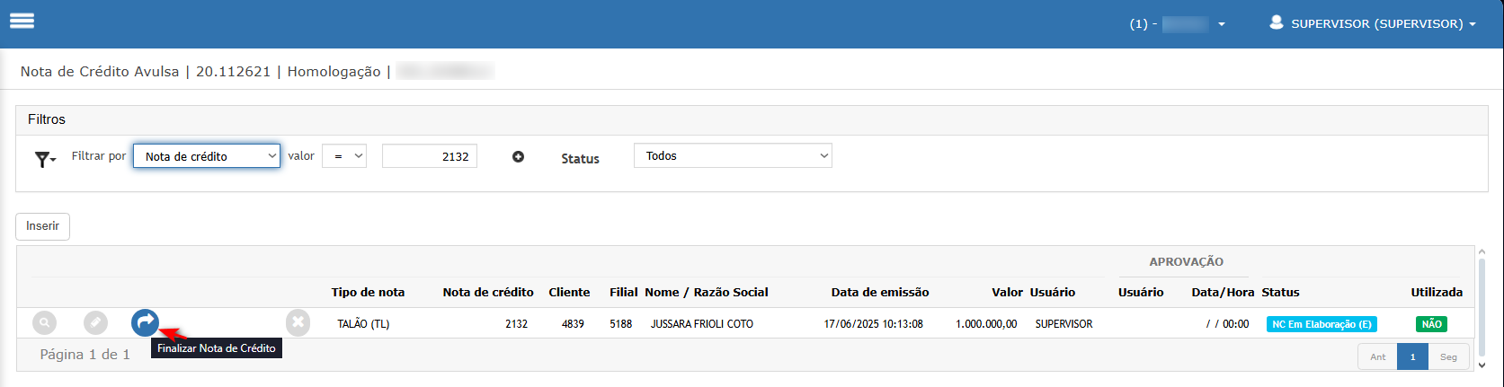1504x387 pixels.
Task: Click the NÃO utilizada badge
Action: [1432, 324]
